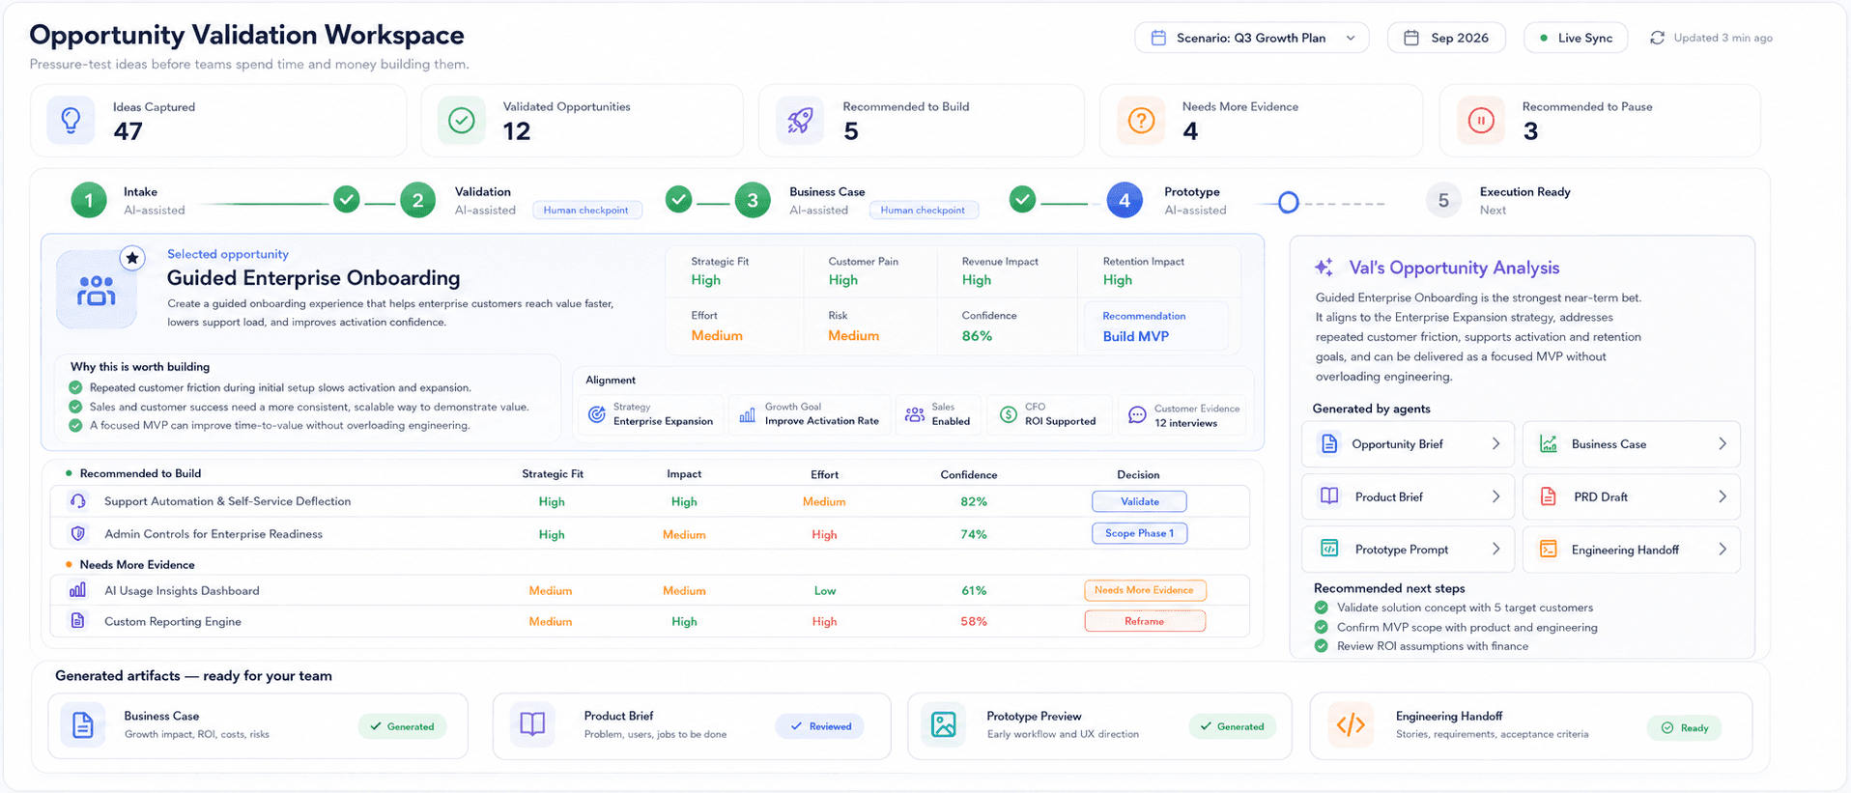1851x793 pixels.
Task: Toggle the Live Sync indicator
Action: (1576, 38)
